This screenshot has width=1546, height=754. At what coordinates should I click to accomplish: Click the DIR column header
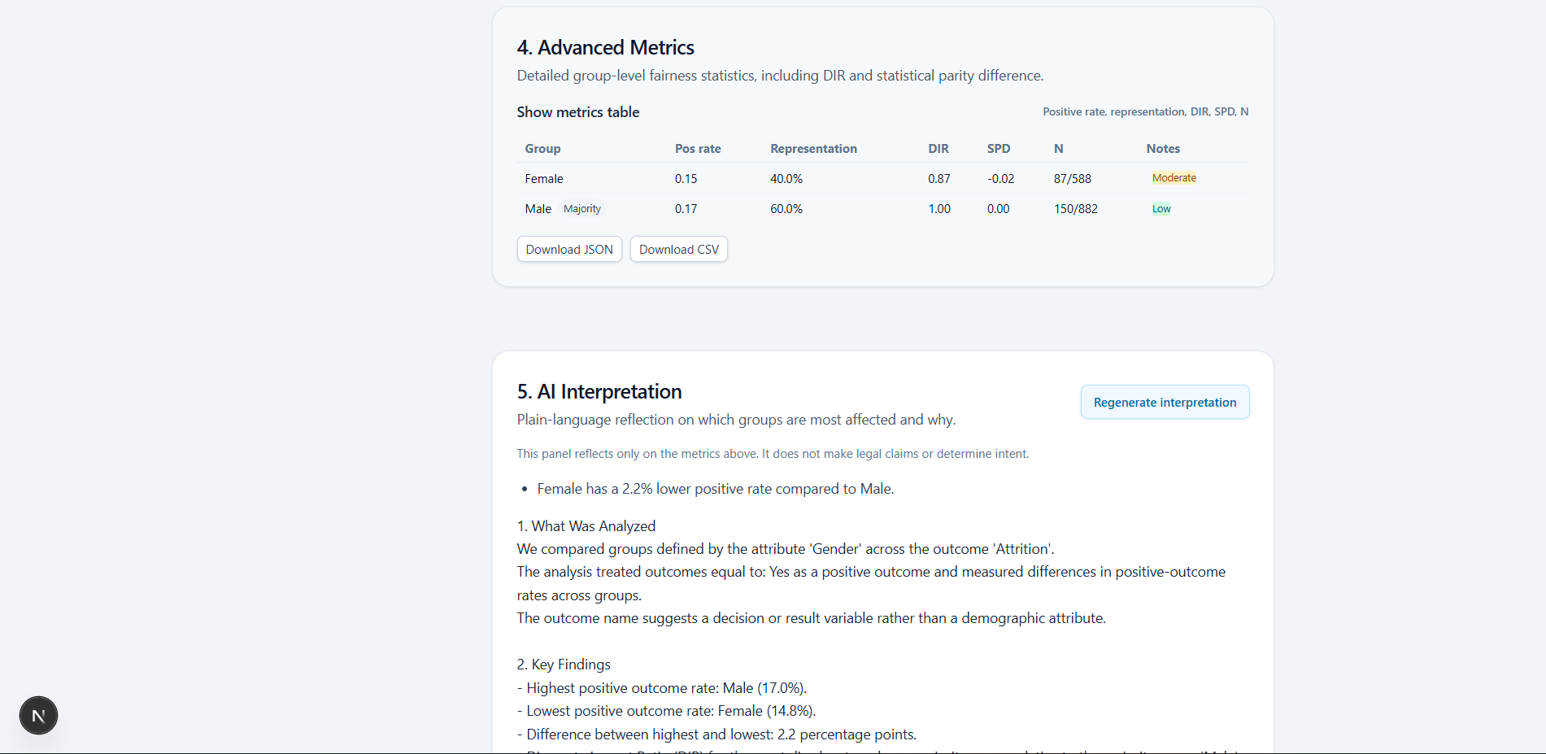coord(938,149)
